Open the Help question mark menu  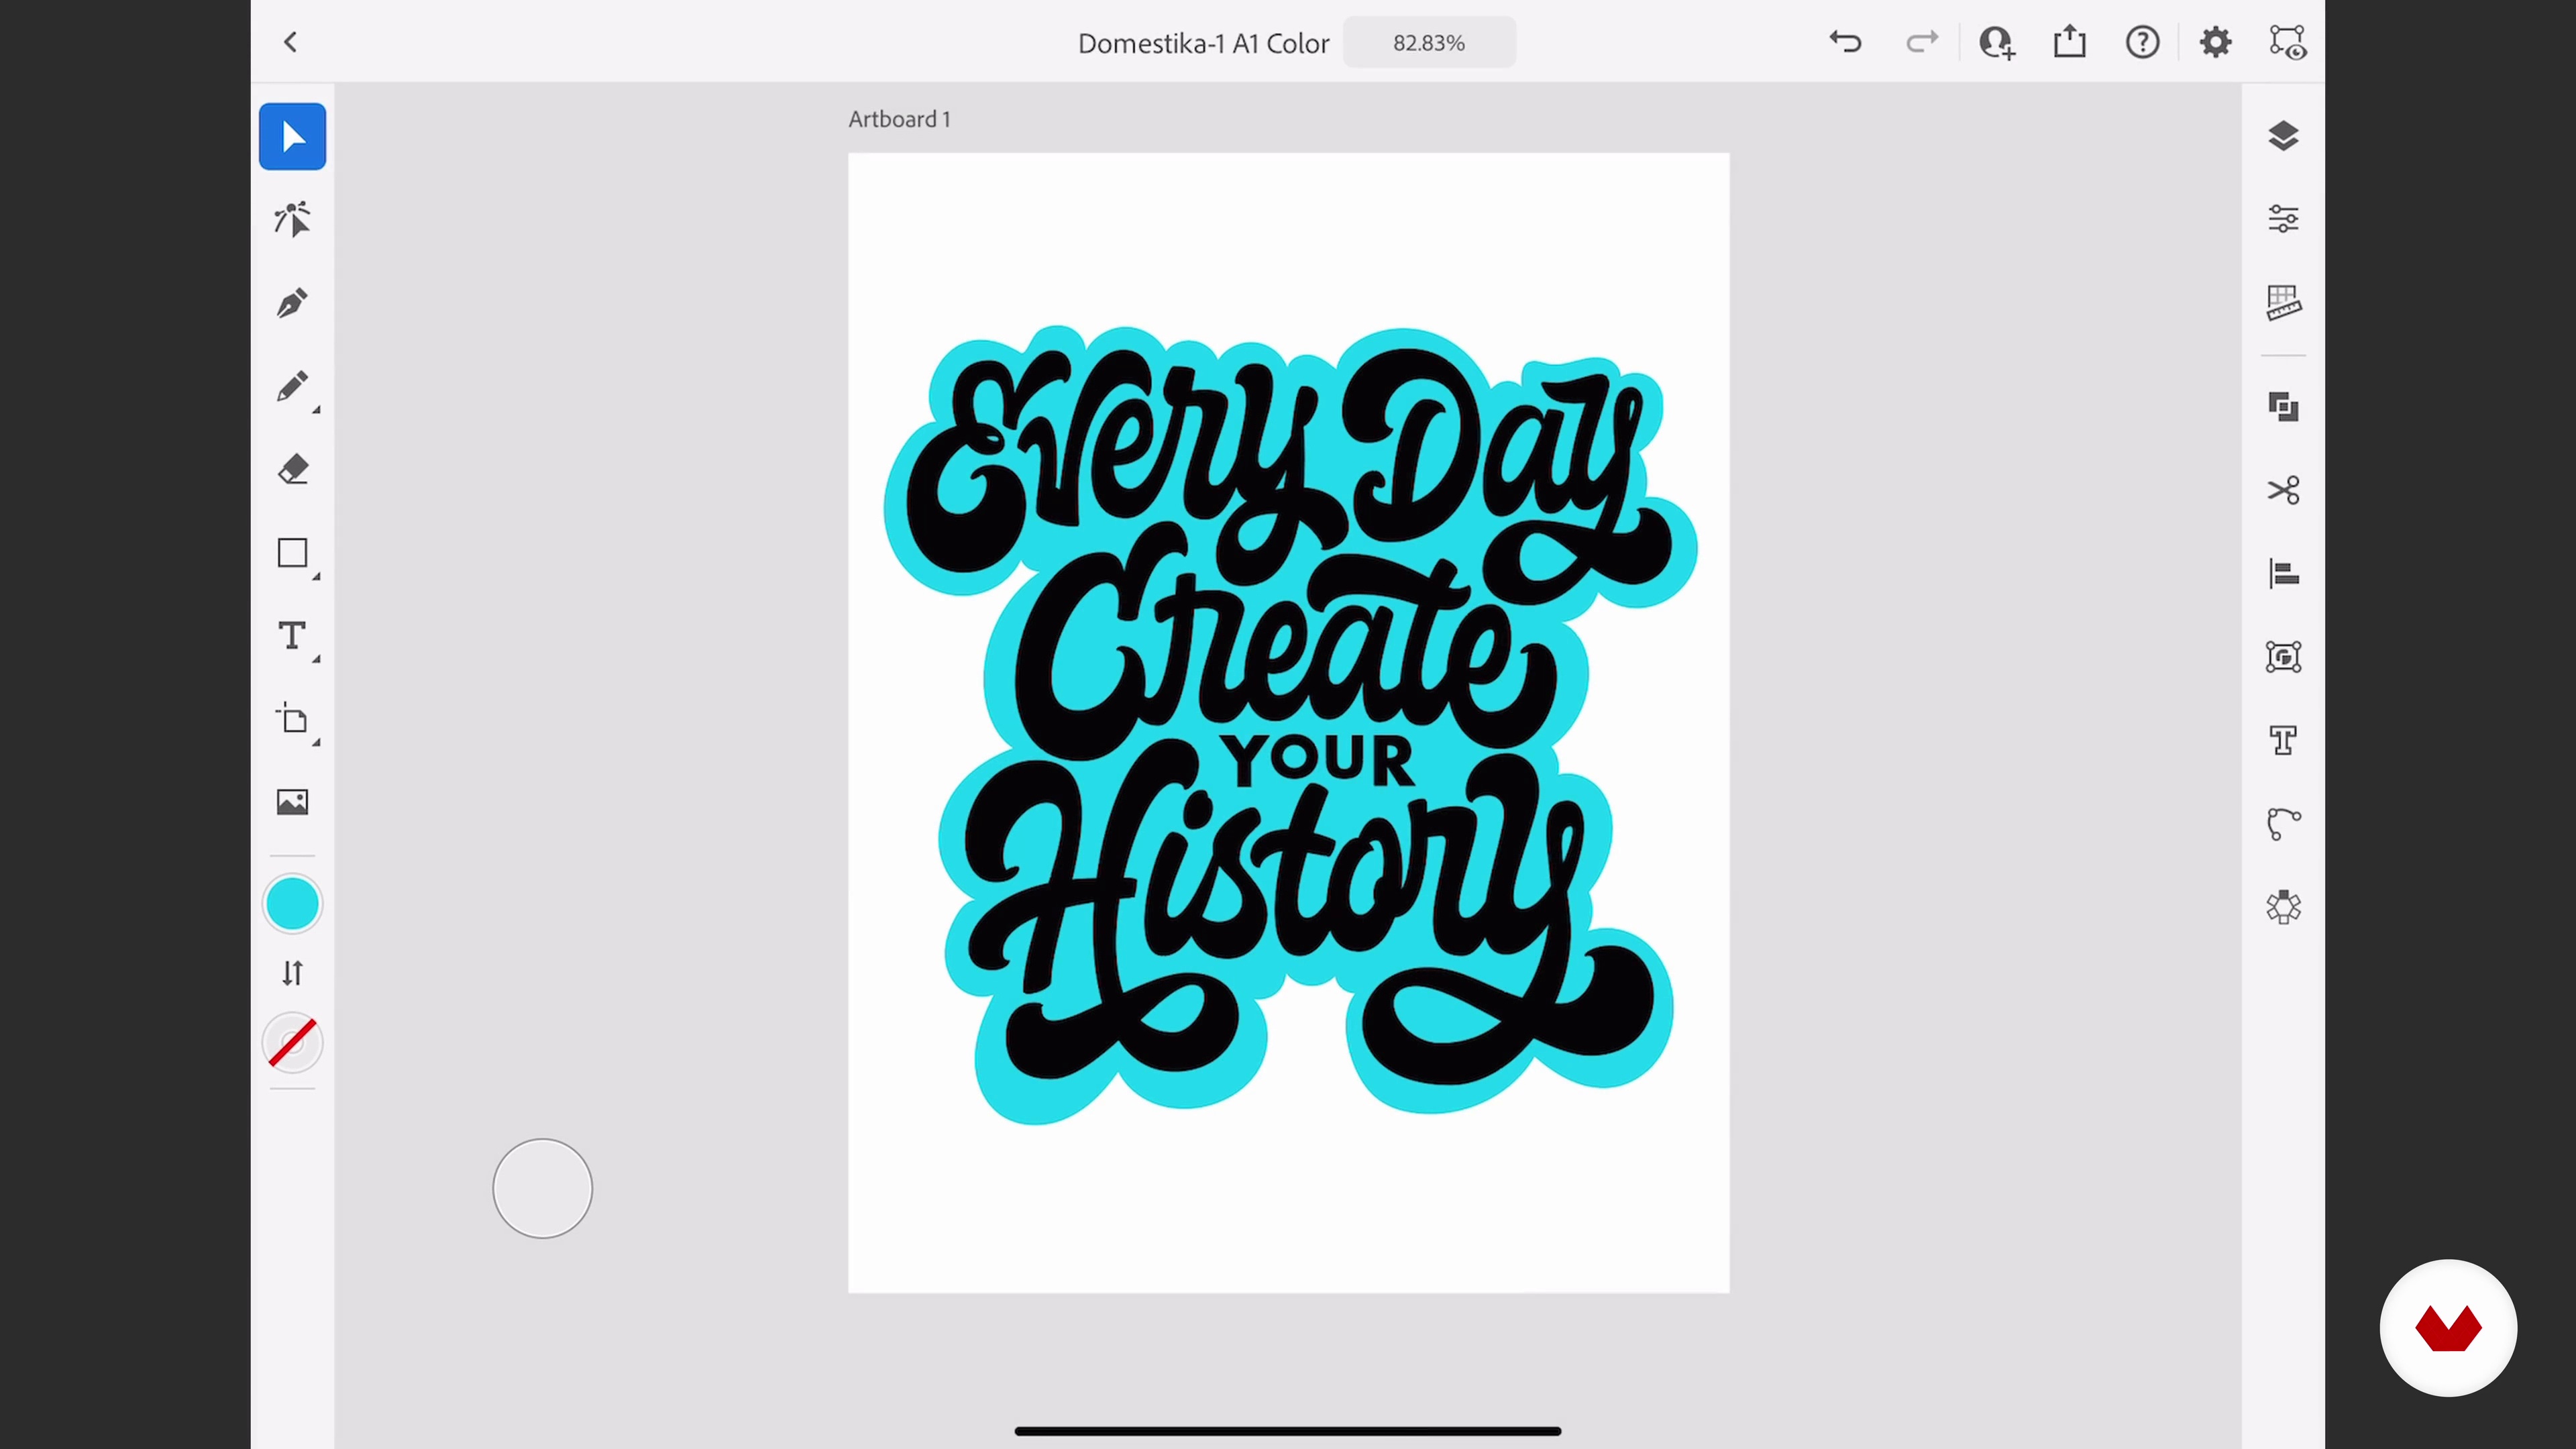pyautogui.click(x=2142, y=42)
